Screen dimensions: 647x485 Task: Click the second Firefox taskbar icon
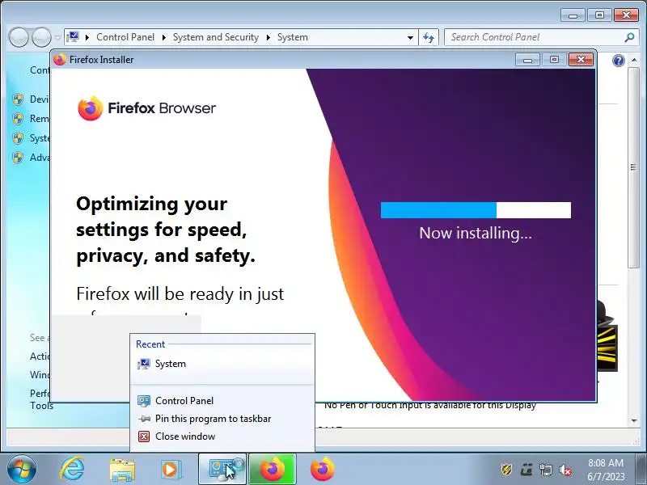tap(322, 469)
